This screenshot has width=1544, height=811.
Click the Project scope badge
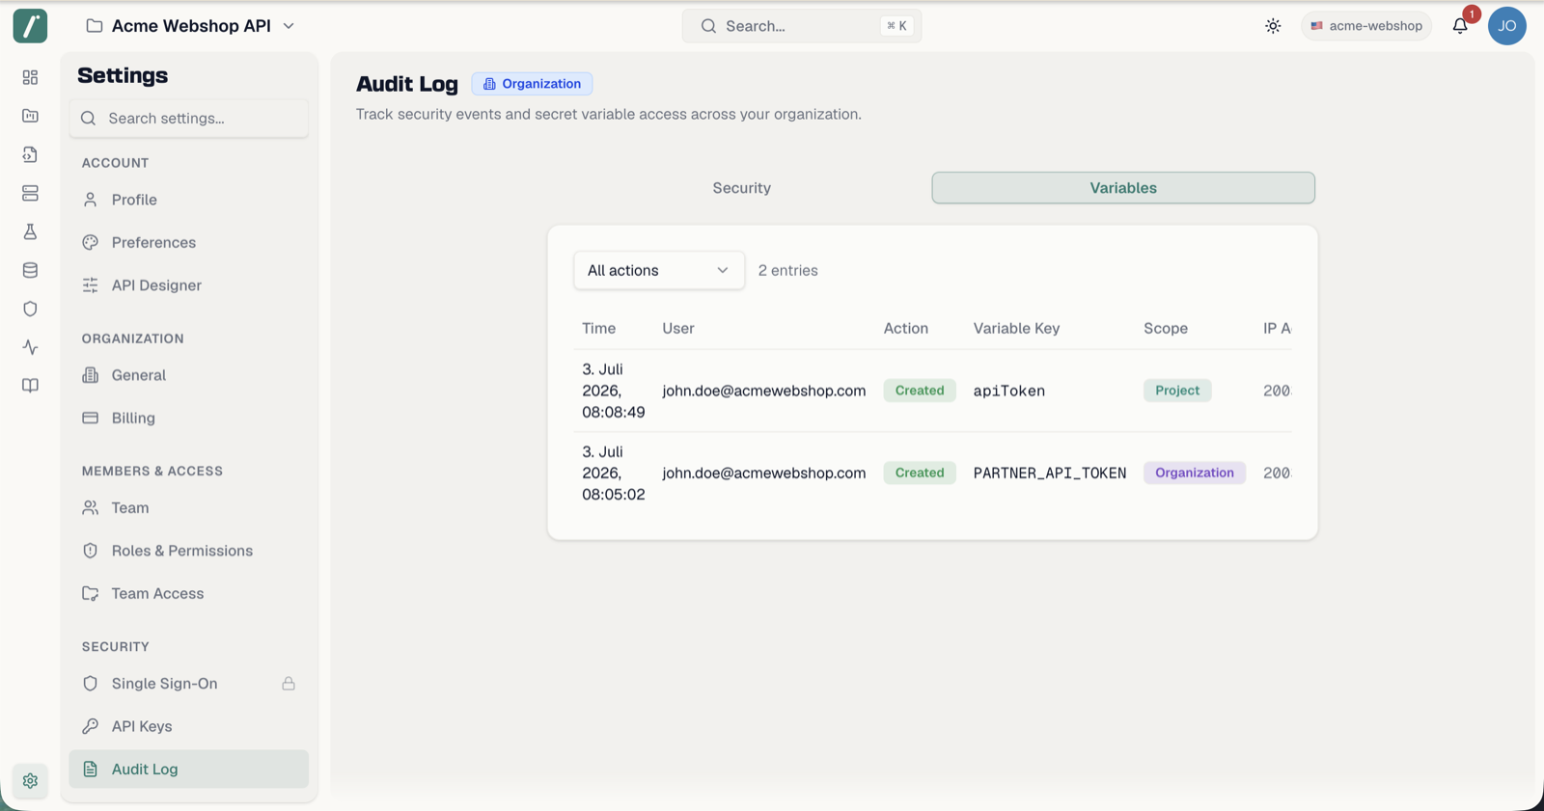coord(1177,391)
